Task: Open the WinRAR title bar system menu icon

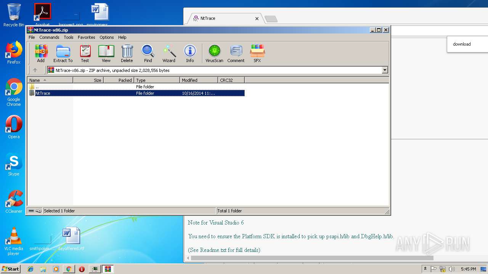Action: click(x=30, y=30)
